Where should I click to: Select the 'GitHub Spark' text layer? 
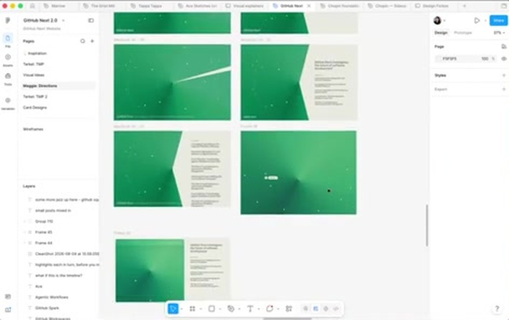47,308
